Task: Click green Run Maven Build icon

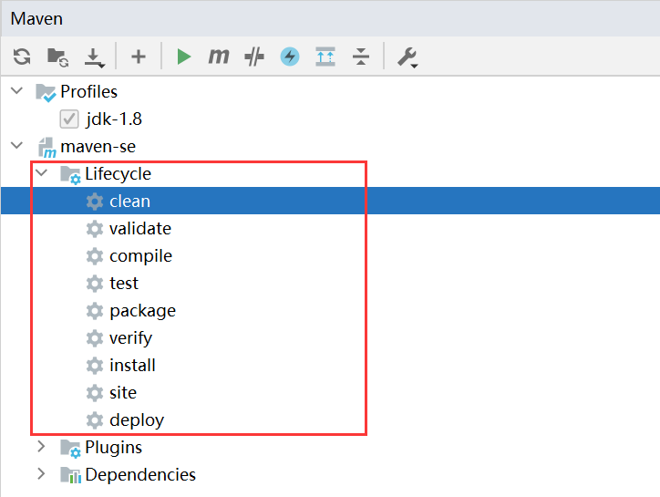Action: pyautogui.click(x=183, y=57)
